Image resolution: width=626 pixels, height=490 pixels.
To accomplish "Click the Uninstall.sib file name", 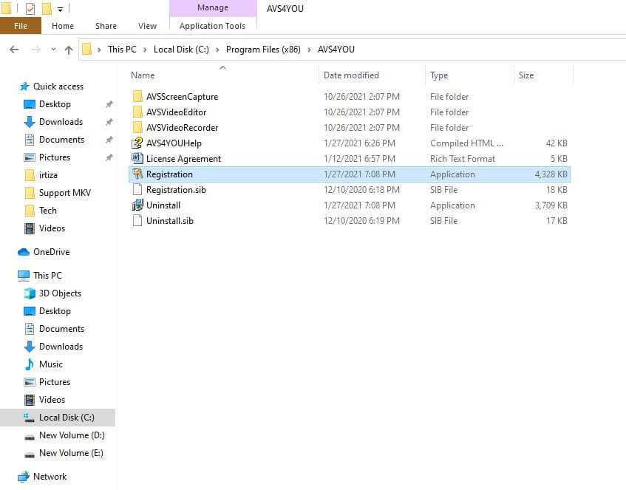I will click(170, 221).
